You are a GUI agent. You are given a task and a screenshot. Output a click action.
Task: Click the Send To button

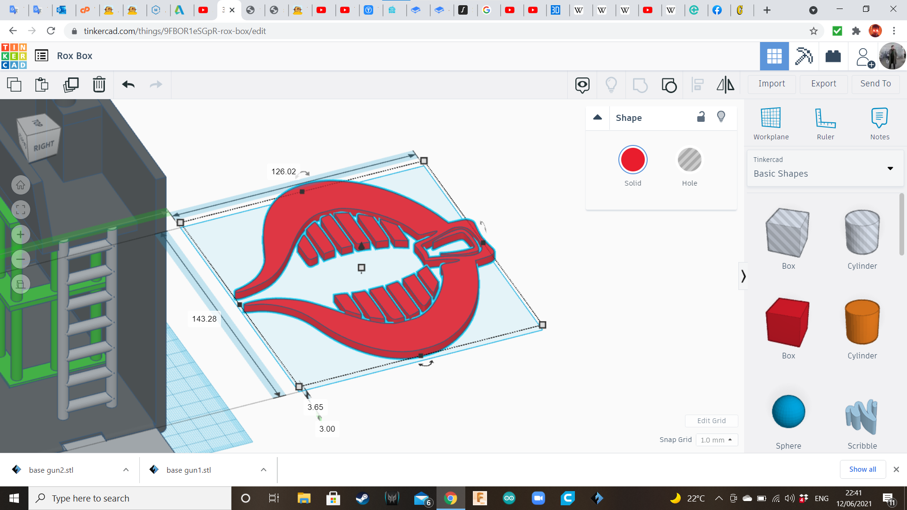tap(875, 84)
